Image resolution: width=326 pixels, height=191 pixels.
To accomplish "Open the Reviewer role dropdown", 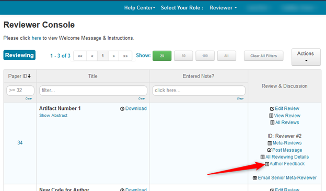I will point(223,8).
